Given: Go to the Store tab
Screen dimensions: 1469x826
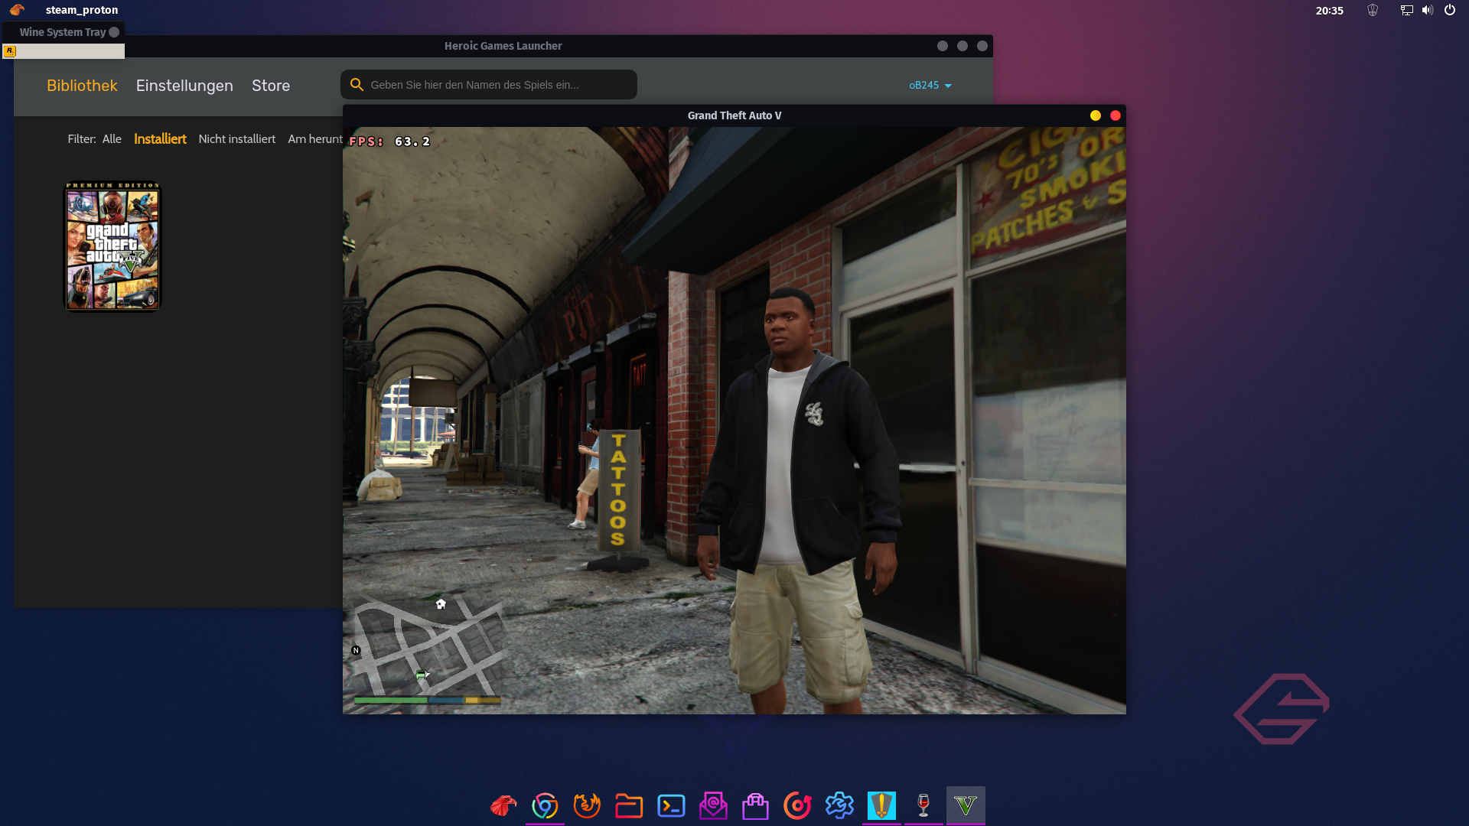Looking at the screenshot, I should [x=271, y=86].
